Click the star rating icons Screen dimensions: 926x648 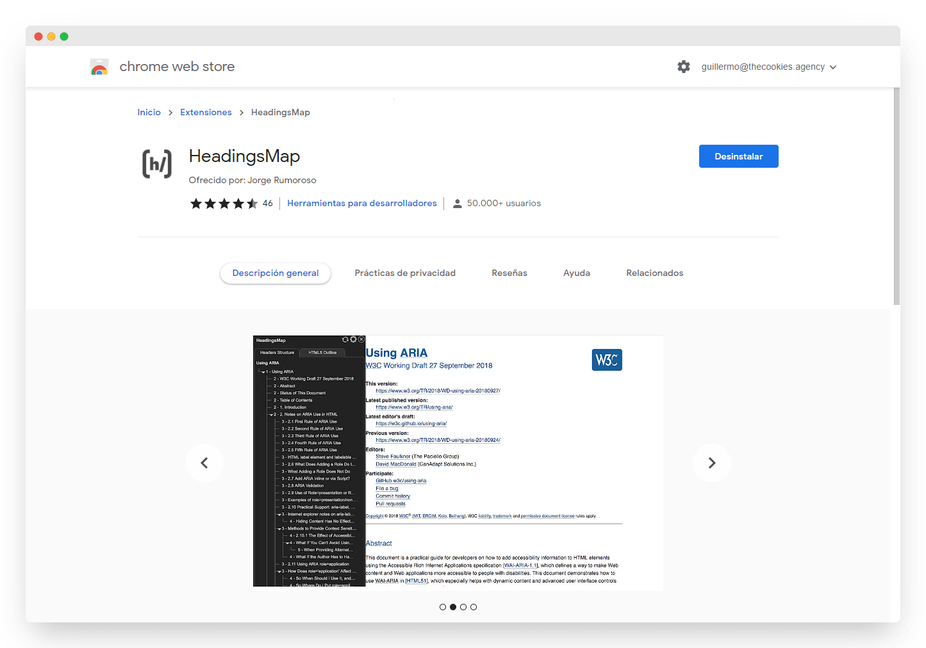coord(224,204)
